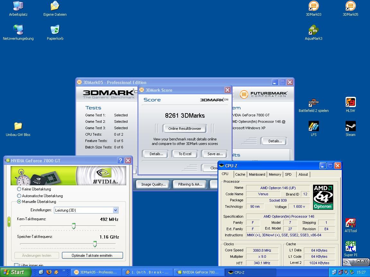Click the Voltage 1.600 v value
This screenshot has height=277, width=370.
tap(299, 206)
